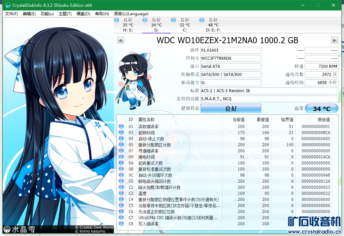
Task: Open the 帮助(H) menu
Action: pyautogui.click(x=102, y=14)
